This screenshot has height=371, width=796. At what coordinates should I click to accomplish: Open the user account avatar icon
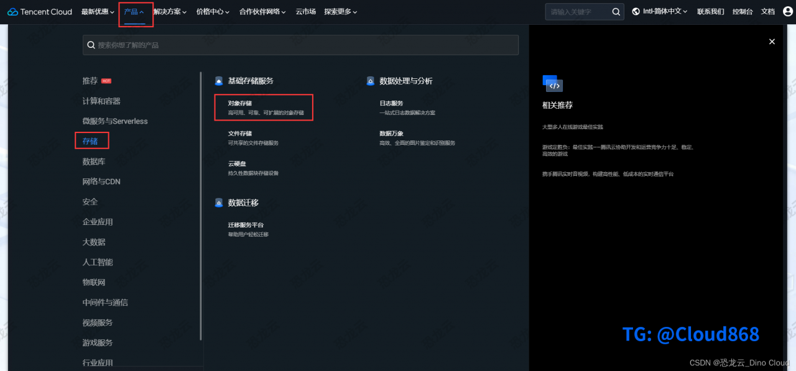coord(789,11)
